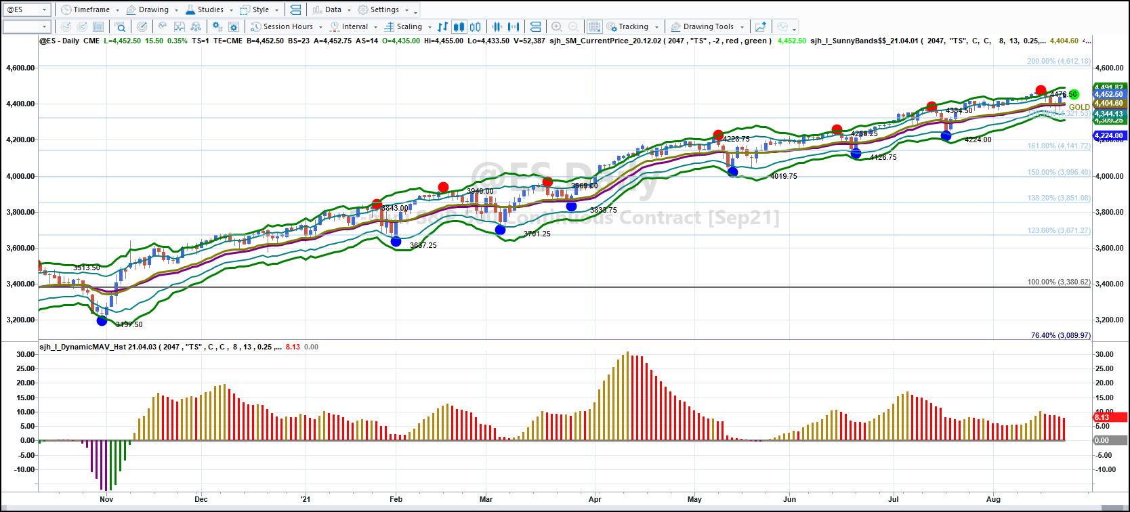This screenshot has height=512, width=1130.
Task: Click the gear with hash mark icon
Action: (x=217, y=27)
